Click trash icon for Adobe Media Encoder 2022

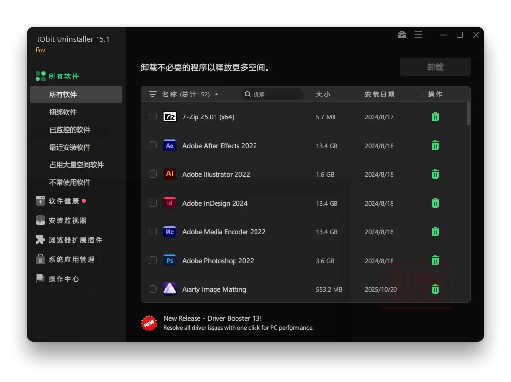[x=435, y=231]
